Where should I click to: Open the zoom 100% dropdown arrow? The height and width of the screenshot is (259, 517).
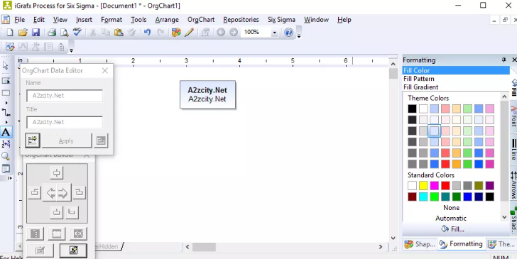274,33
